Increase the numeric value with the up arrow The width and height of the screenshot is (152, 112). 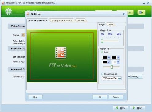pos(118,61)
